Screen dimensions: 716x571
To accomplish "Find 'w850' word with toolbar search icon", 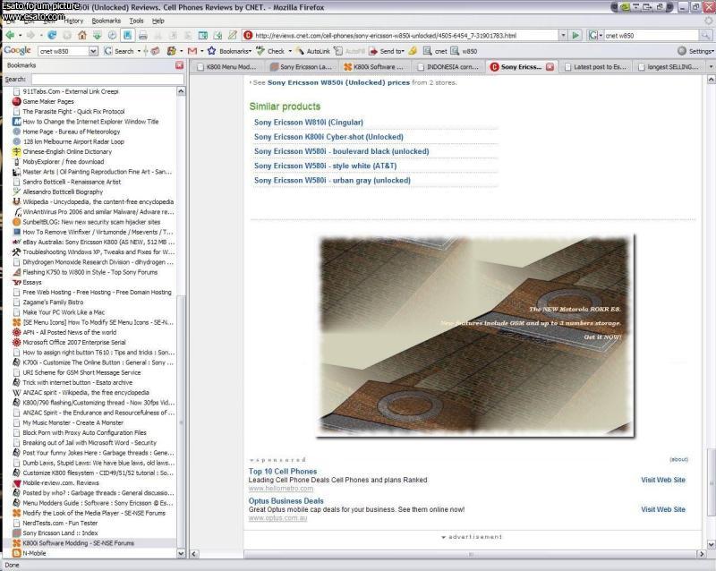I will point(464,51).
